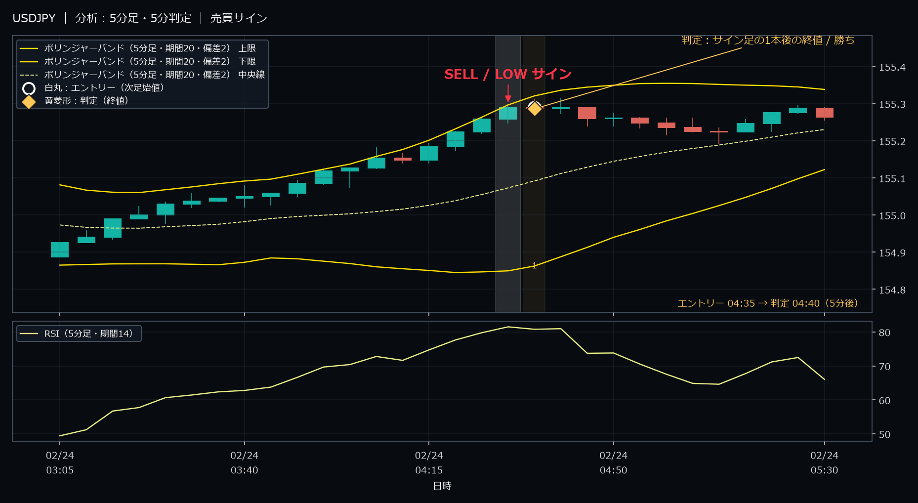918x503 pixels.
Task: Select the yellow diamond judgment marker on chart
Action: tap(535, 108)
